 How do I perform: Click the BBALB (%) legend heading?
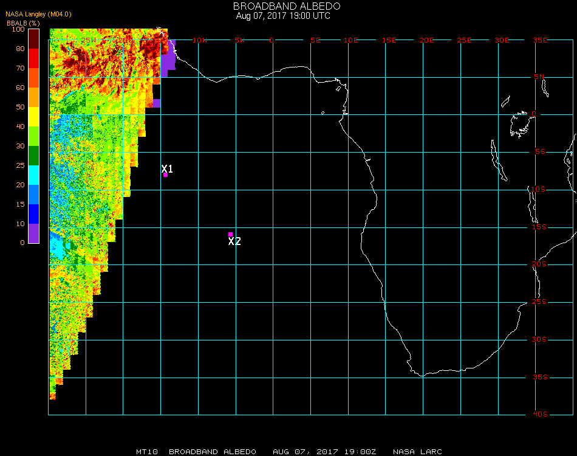(24, 22)
